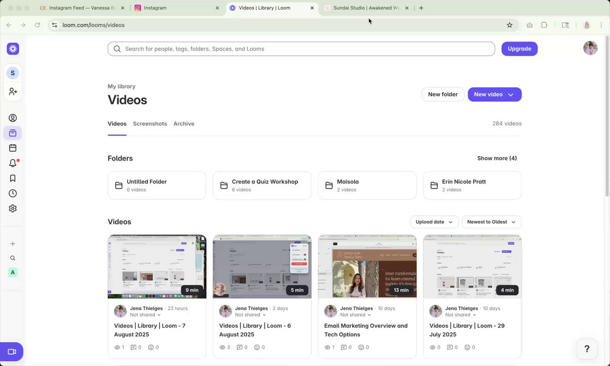Open the 7 August 2025 video thumbnail
Screen dimensions: 610x366
[x=157, y=267]
